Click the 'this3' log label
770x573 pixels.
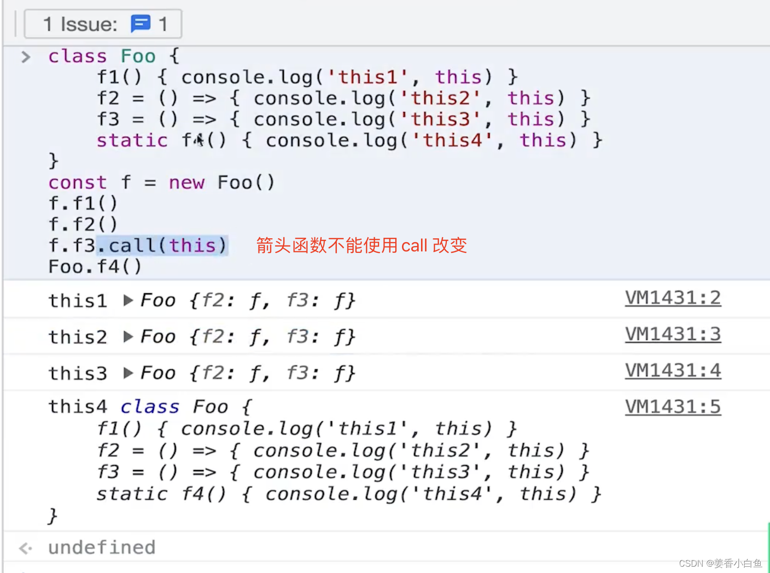(x=77, y=374)
